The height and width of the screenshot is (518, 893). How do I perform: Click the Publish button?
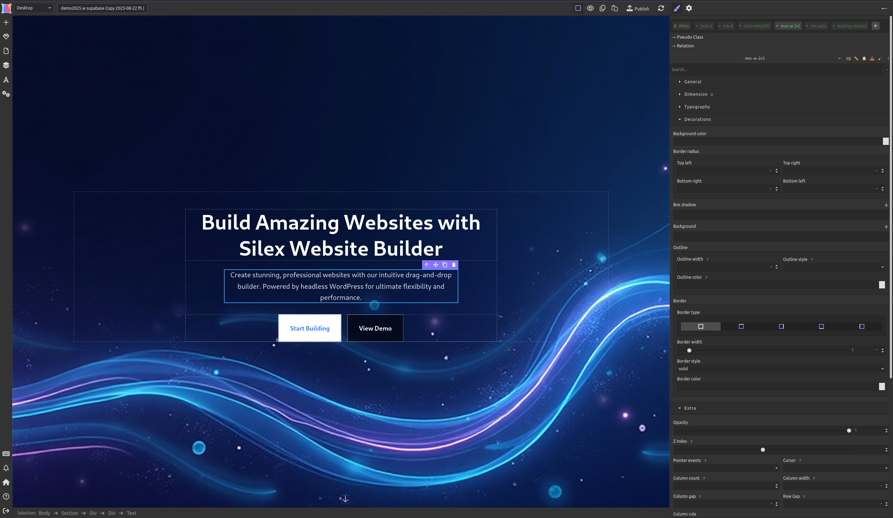tap(638, 8)
